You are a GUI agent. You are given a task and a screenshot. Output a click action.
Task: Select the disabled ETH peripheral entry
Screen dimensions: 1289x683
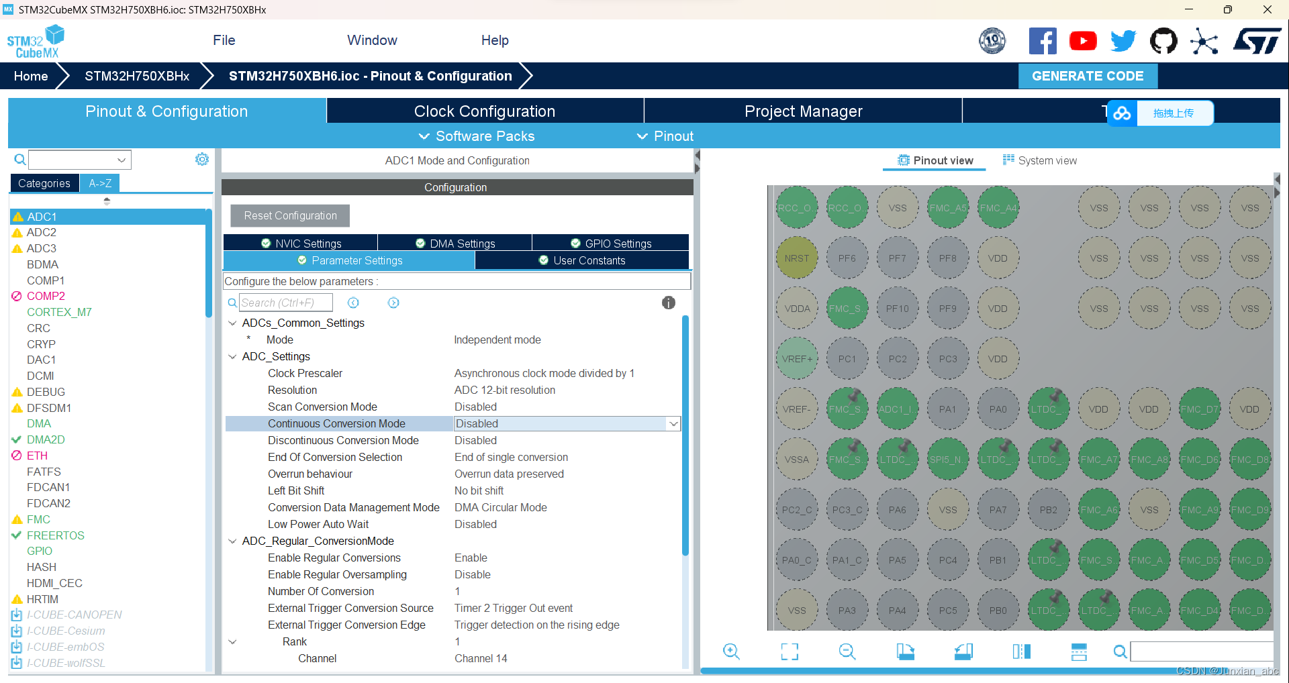(x=37, y=456)
